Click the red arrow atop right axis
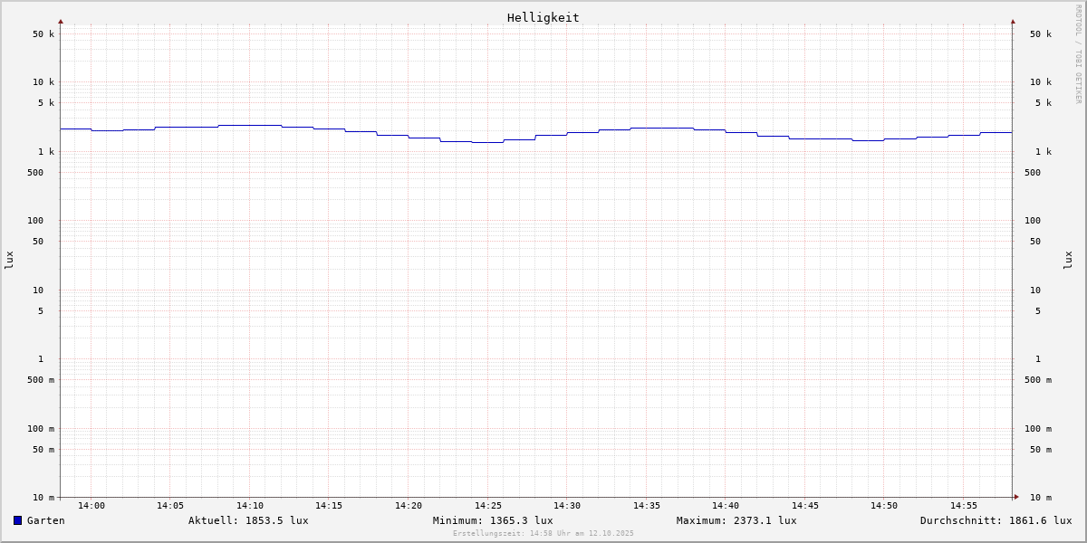 click(x=1013, y=21)
